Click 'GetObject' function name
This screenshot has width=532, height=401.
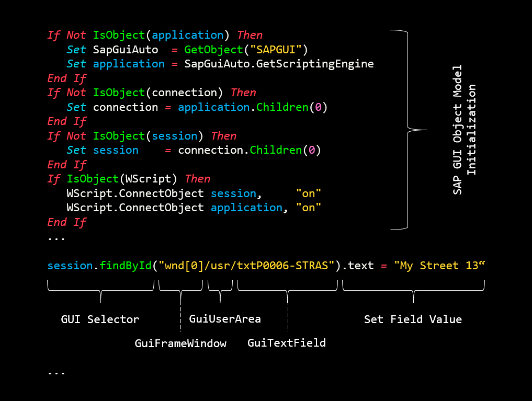214,50
